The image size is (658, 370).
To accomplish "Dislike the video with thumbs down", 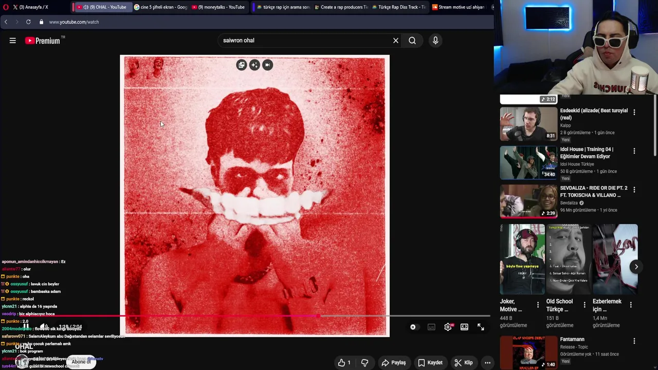I will click(364, 363).
